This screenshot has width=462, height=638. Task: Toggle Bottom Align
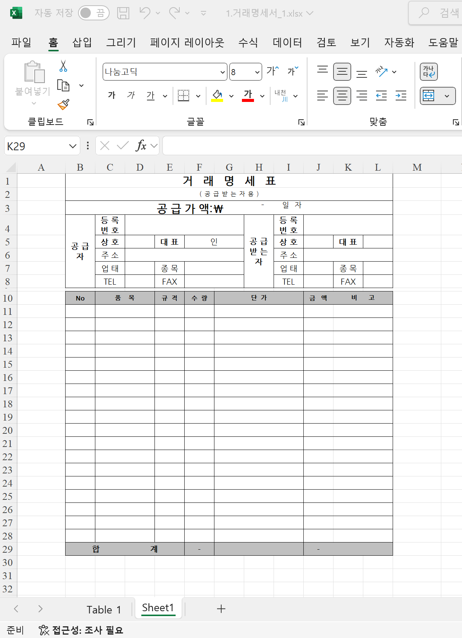[362, 73]
